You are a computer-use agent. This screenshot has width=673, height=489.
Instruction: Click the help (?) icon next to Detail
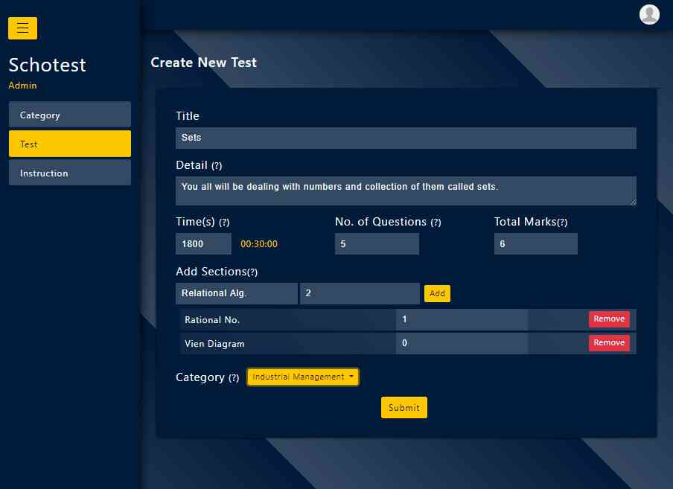coord(217,166)
